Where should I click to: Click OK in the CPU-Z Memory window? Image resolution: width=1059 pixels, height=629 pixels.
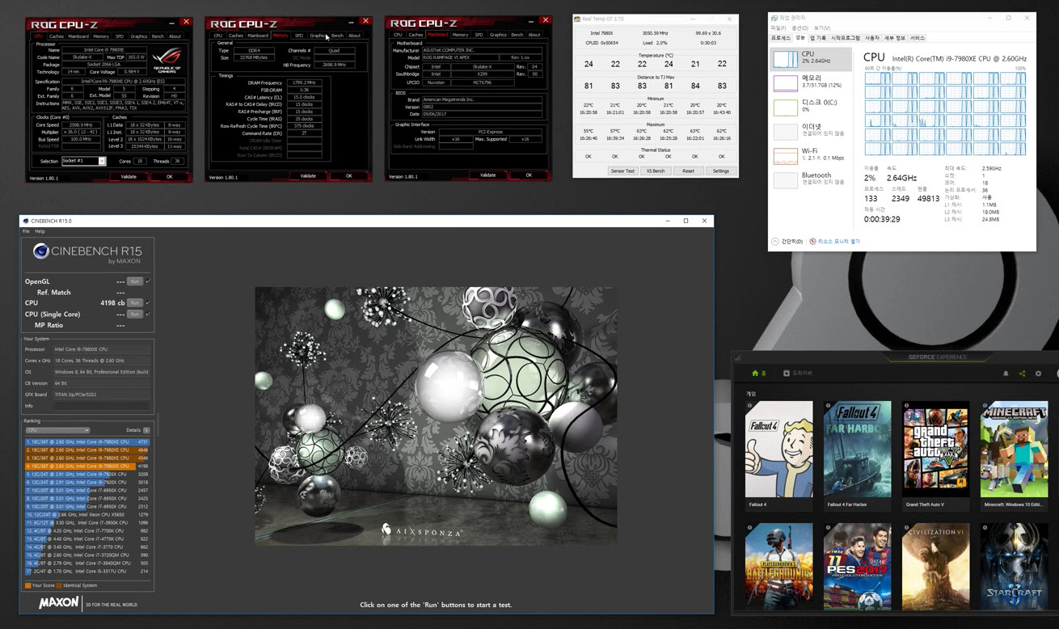[x=349, y=175]
